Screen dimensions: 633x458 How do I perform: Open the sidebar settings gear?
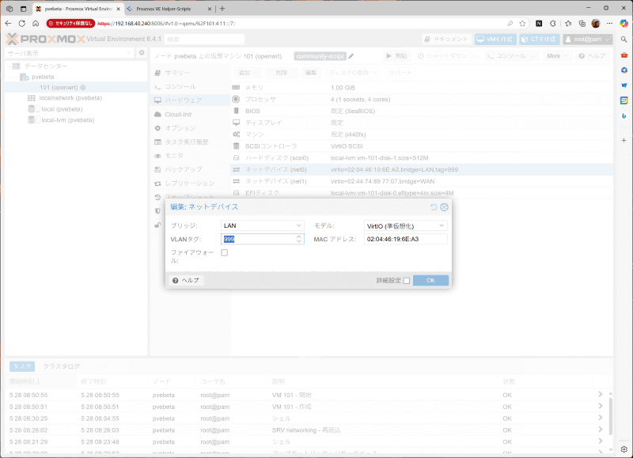pos(624,449)
